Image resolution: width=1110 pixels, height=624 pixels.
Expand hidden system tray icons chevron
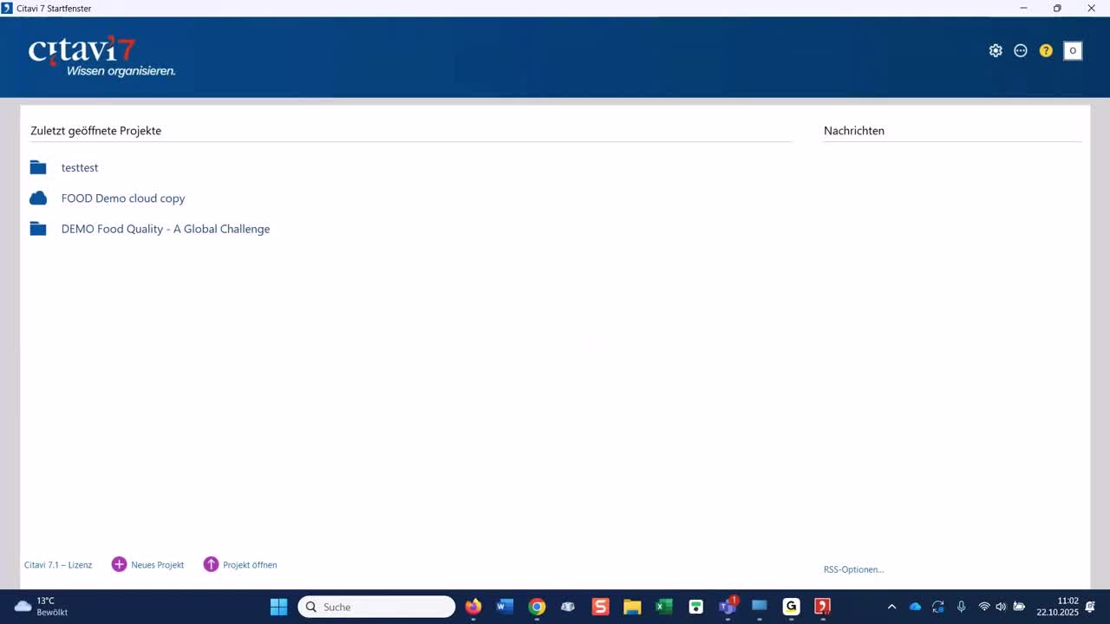[x=891, y=607]
